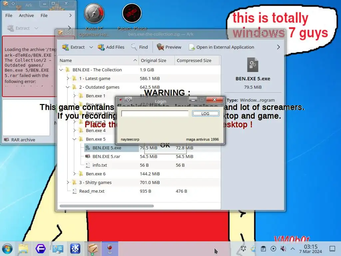Show more menus in background Ark window
341x256 pixels.
click(x=70, y=15)
